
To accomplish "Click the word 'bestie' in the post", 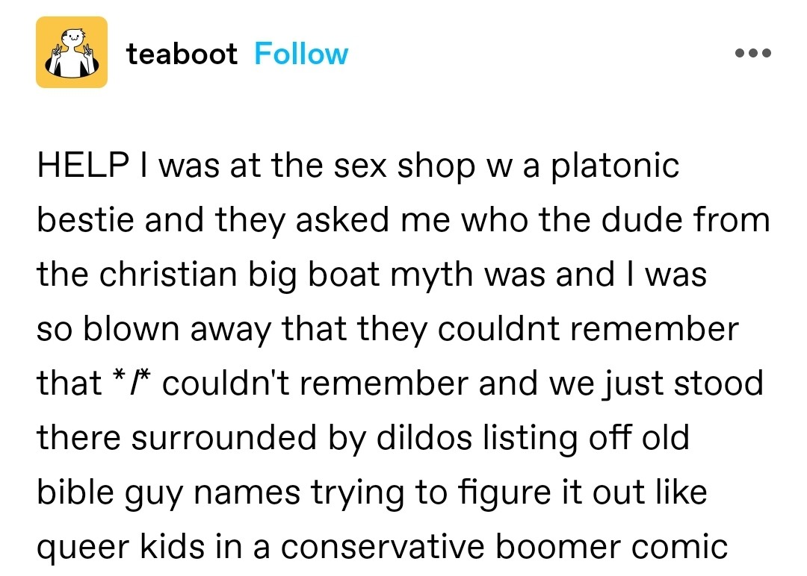I will coord(78,220).
